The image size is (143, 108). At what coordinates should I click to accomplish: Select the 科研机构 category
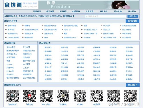pos(129,47)
